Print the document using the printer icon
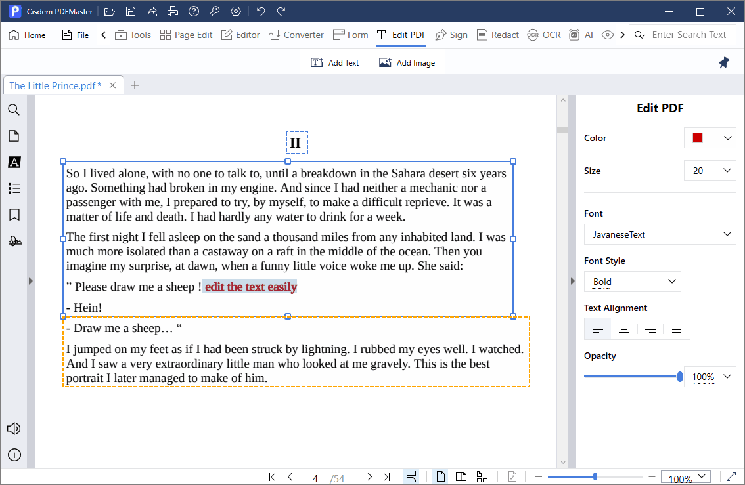This screenshot has width=745, height=485. (x=173, y=11)
